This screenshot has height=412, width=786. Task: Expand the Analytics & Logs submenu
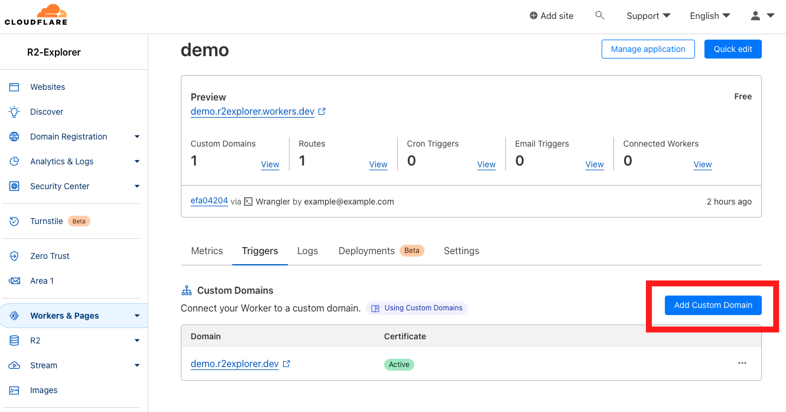(x=137, y=161)
